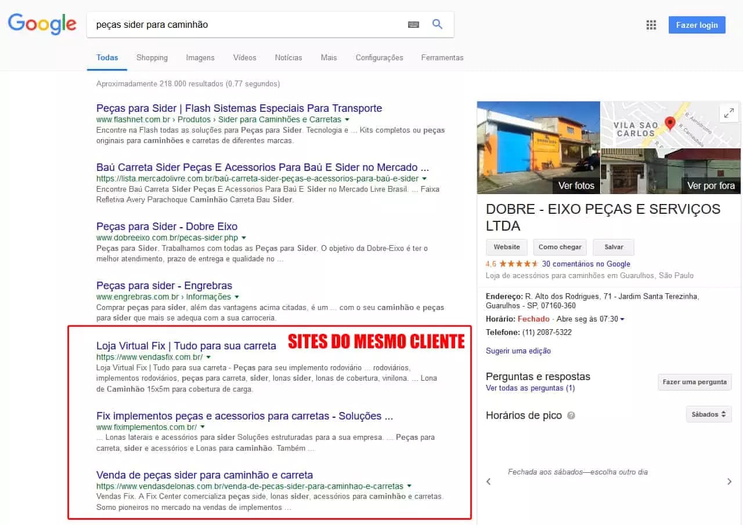Open 'Loja Virtual Fix' result

pos(186,346)
